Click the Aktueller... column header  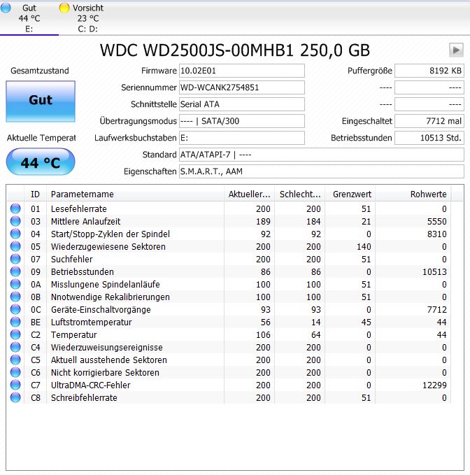pos(249,194)
